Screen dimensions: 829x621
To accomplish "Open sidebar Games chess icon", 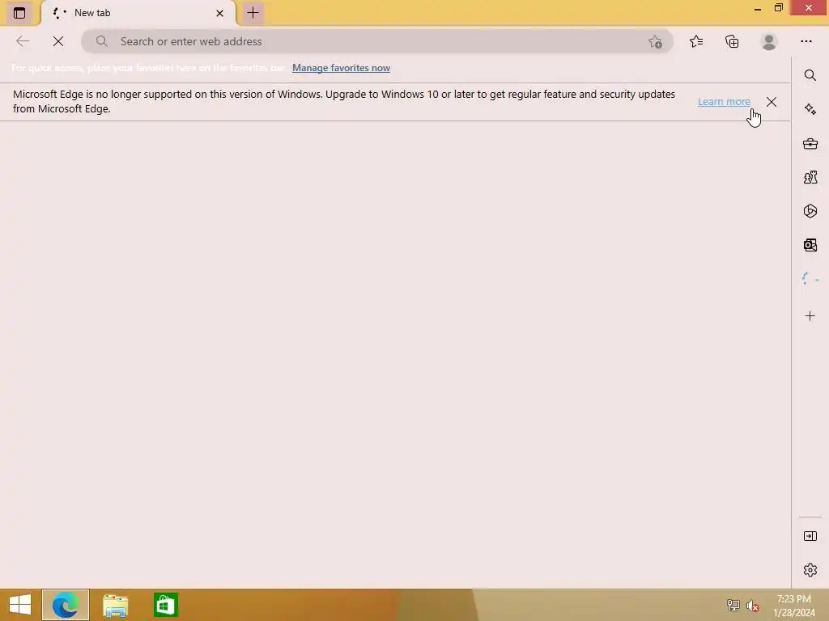I will click(x=810, y=177).
